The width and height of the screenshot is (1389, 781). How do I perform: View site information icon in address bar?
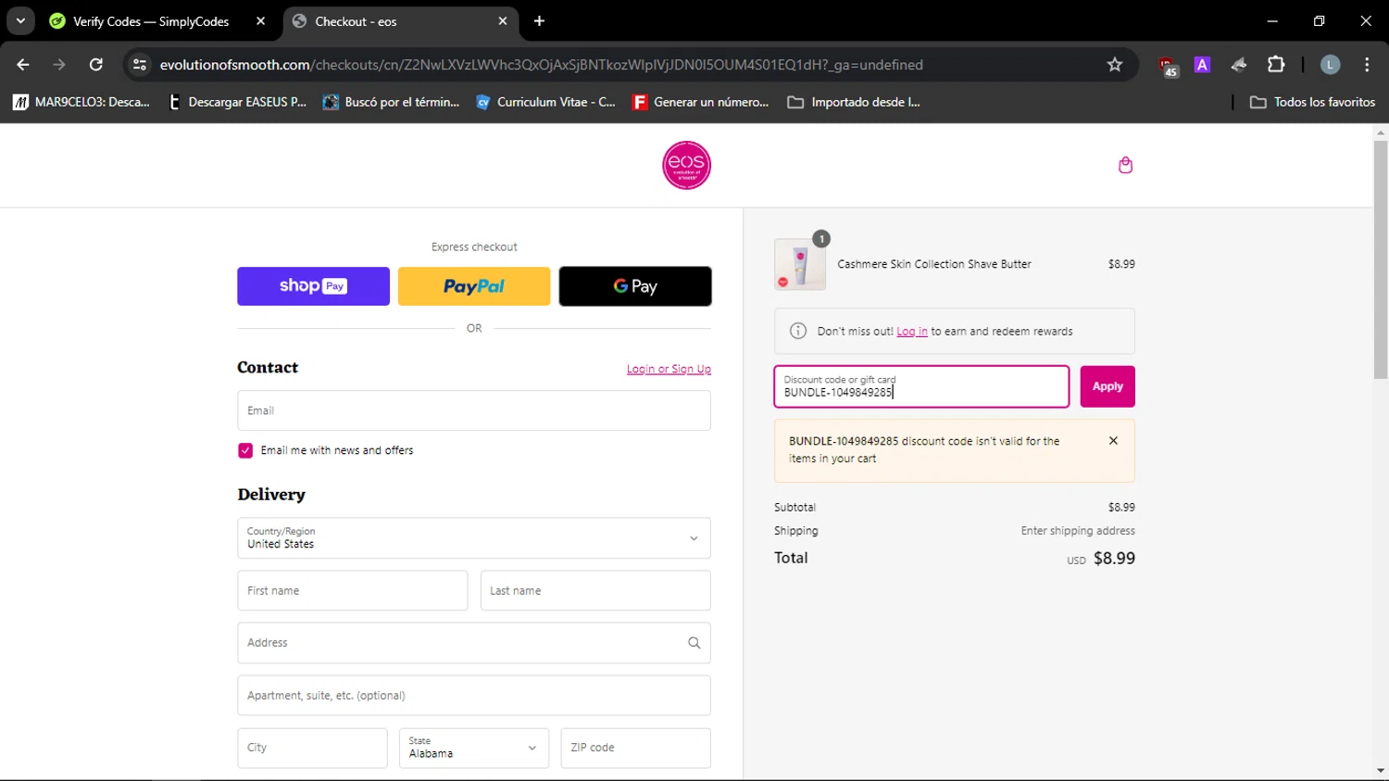tap(140, 65)
